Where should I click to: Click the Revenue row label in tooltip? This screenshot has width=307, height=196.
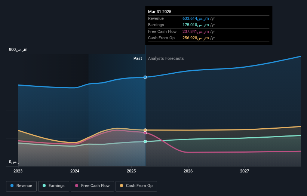(x=156, y=18)
